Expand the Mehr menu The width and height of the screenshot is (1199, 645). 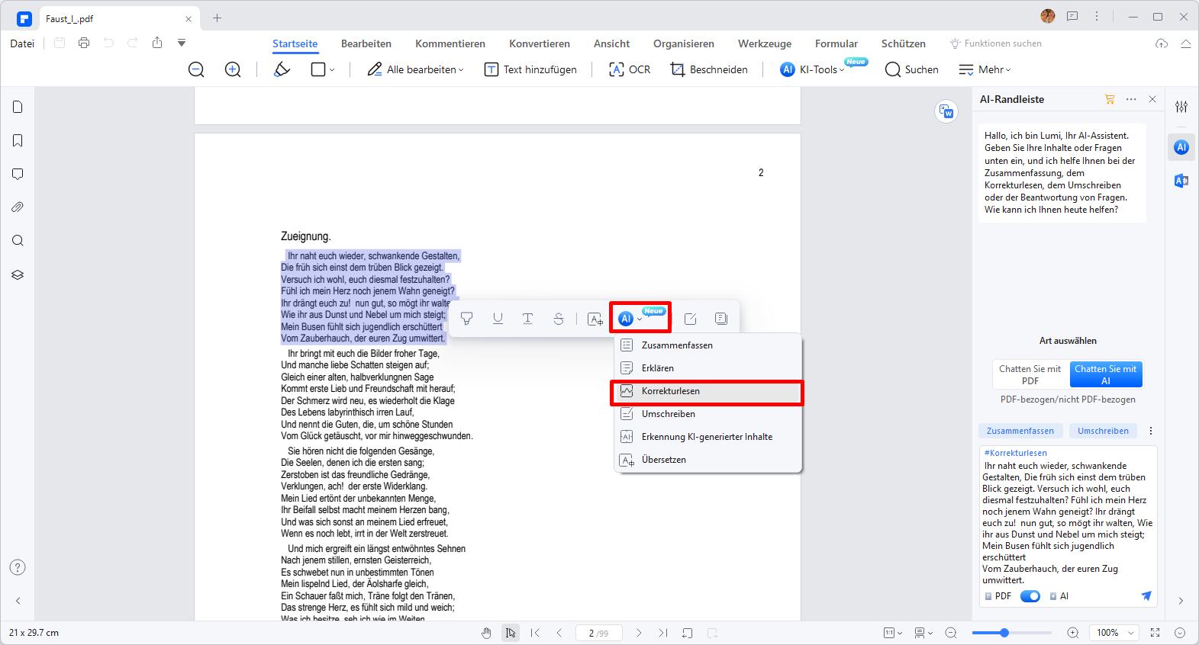[985, 69]
